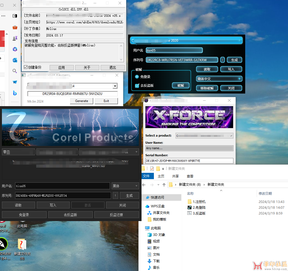Click the 退出 button in the patch window
This screenshot has width=288, height=271.
(112, 67)
